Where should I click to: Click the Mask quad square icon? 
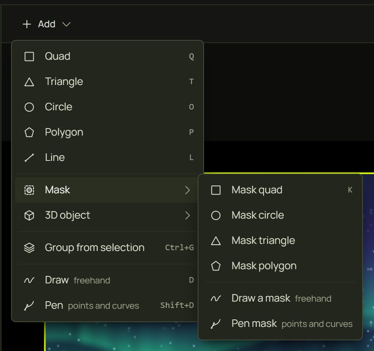216,190
